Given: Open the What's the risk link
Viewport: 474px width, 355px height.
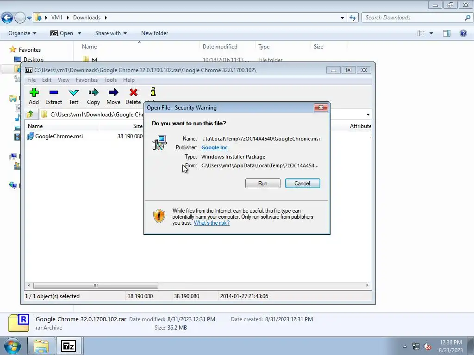Looking at the screenshot, I should point(212,223).
